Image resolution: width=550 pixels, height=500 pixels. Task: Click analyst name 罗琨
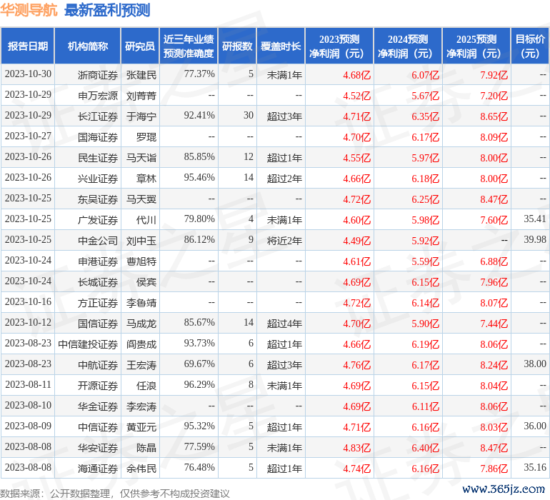click(x=146, y=137)
